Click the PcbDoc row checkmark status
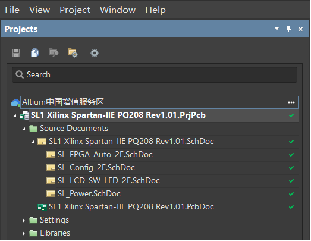Viewport: 311px width, 241px height. [x=291, y=207]
